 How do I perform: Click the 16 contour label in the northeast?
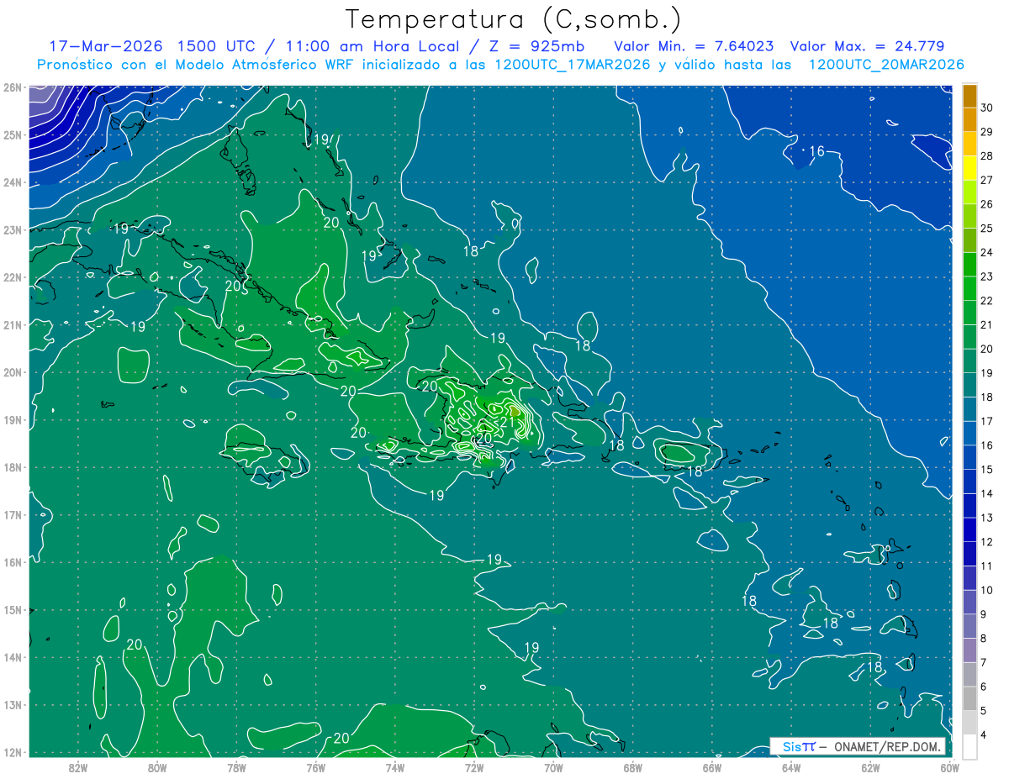(816, 151)
